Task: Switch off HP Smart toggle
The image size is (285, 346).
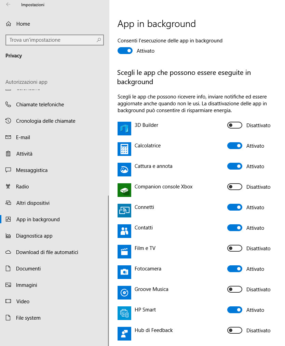Action: click(x=234, y=310)
